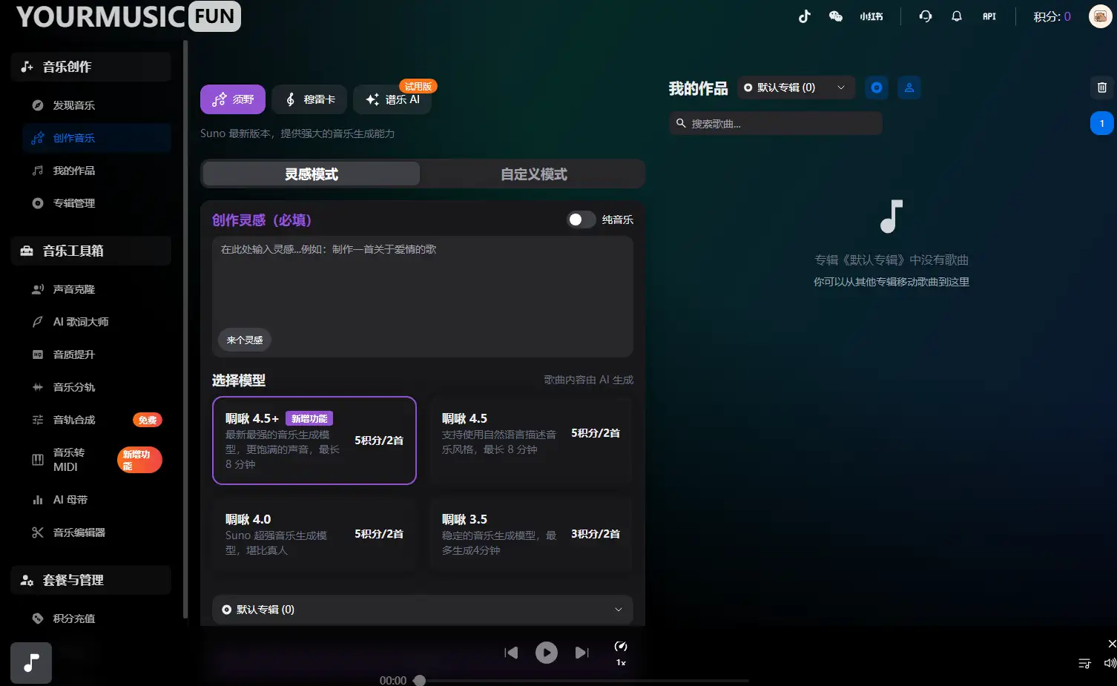Image resolution: width=1117 pixels, height=686 pixels.
Task: Open the 小红书 link in header
Action: coord(871,16)
